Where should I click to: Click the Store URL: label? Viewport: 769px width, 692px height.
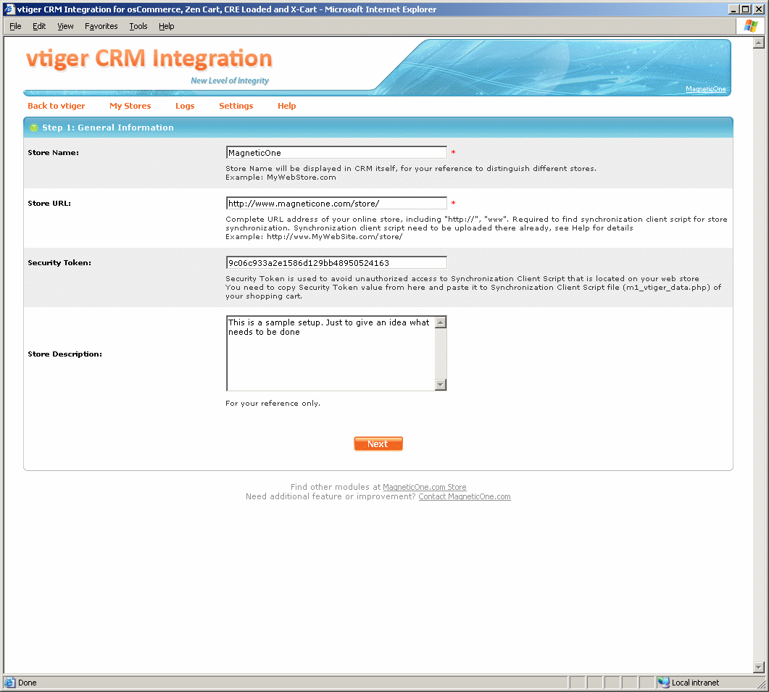pyautogui.click(x=49, y=203)
